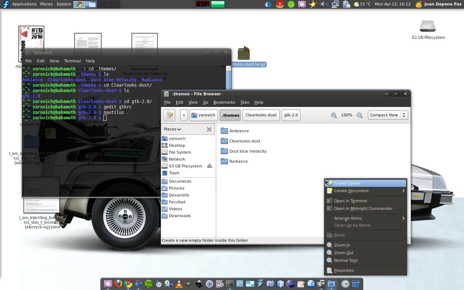Select the .themes path button

coord(230,115)
